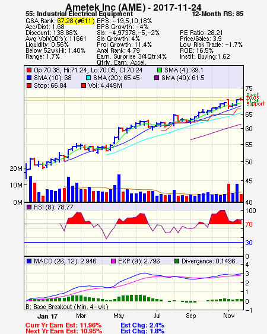Viewport: 267px width, 334px height.
Task: Click the red OHLC price legend swatch
Action: [x=29, y=70]
